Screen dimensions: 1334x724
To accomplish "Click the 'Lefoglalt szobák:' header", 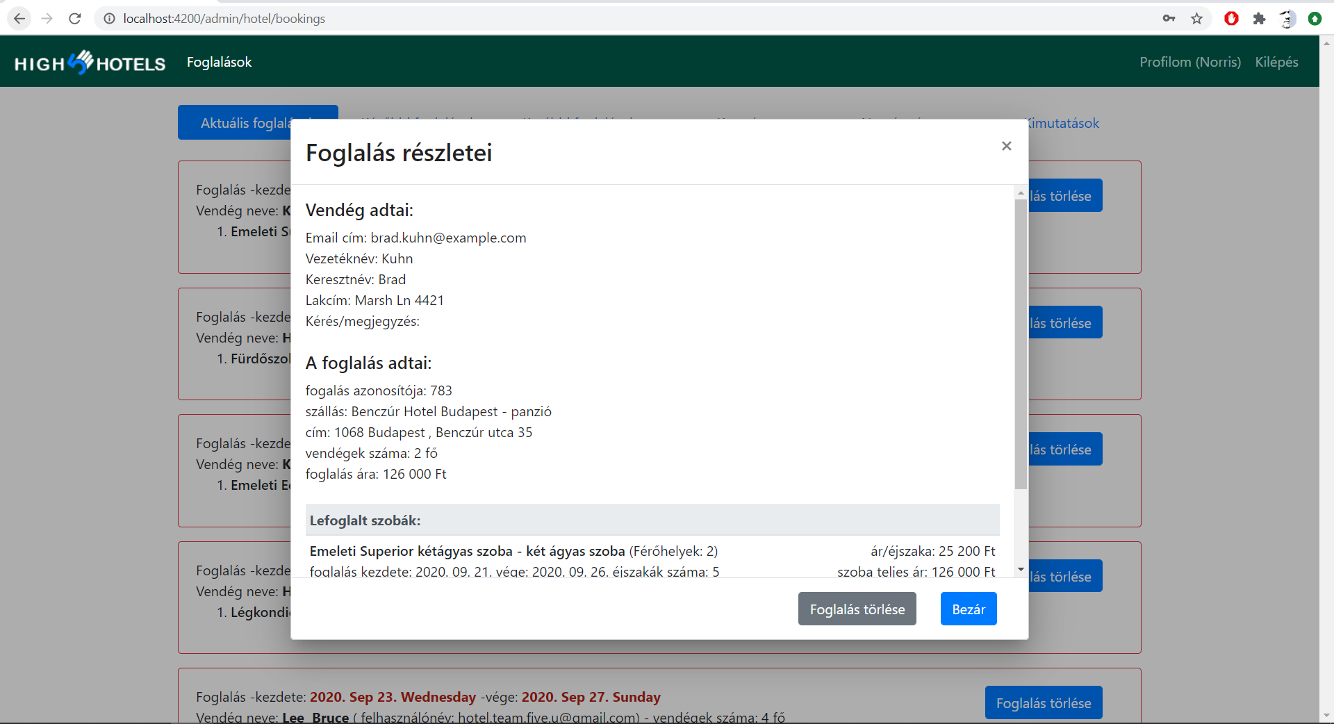I will (652, 520).
